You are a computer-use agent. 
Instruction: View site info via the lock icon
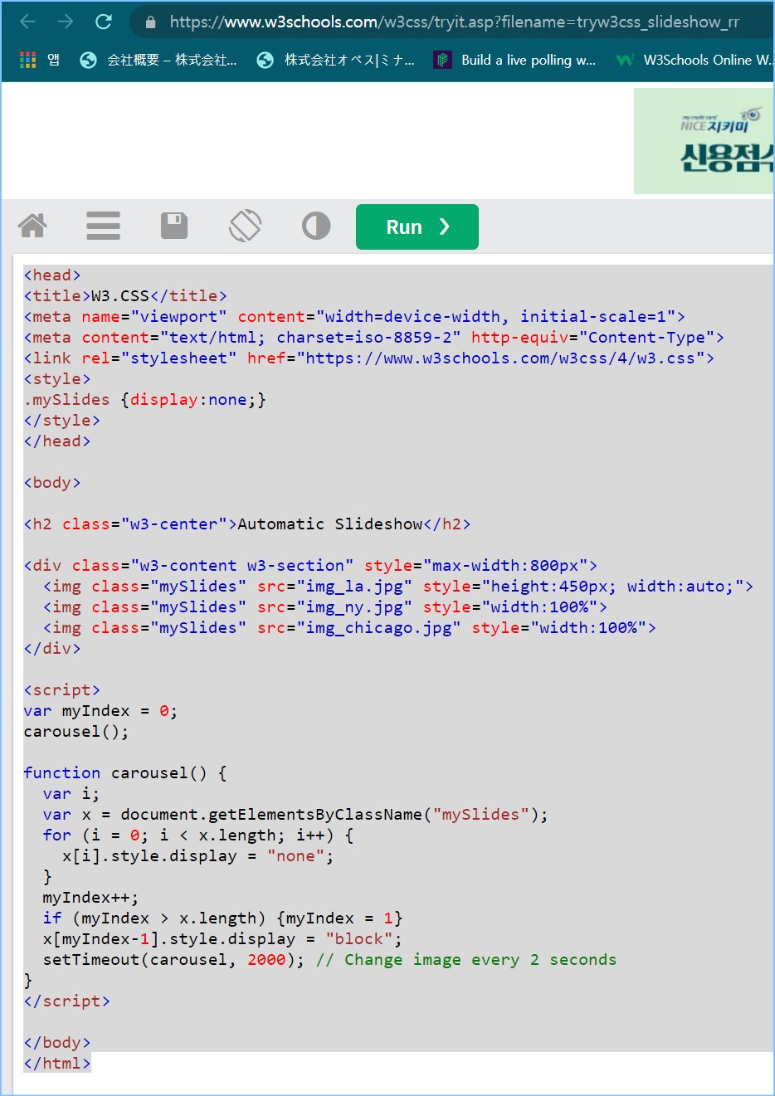pos(150,22)
